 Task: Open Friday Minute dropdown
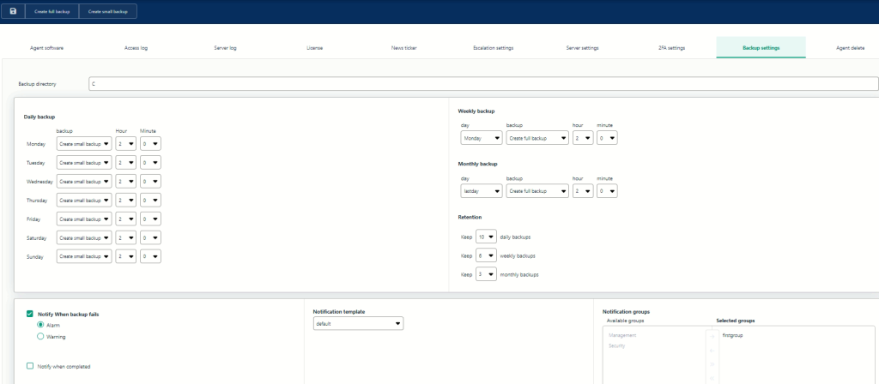[x=151, y=219]
